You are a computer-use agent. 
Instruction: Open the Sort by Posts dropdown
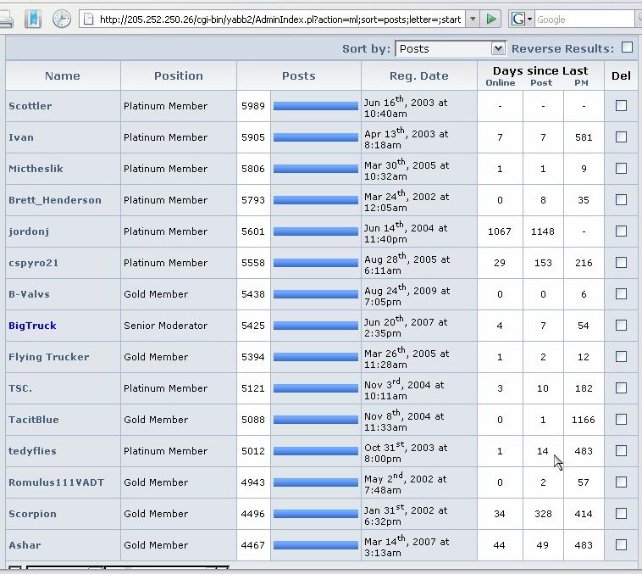tap(450, 49)
